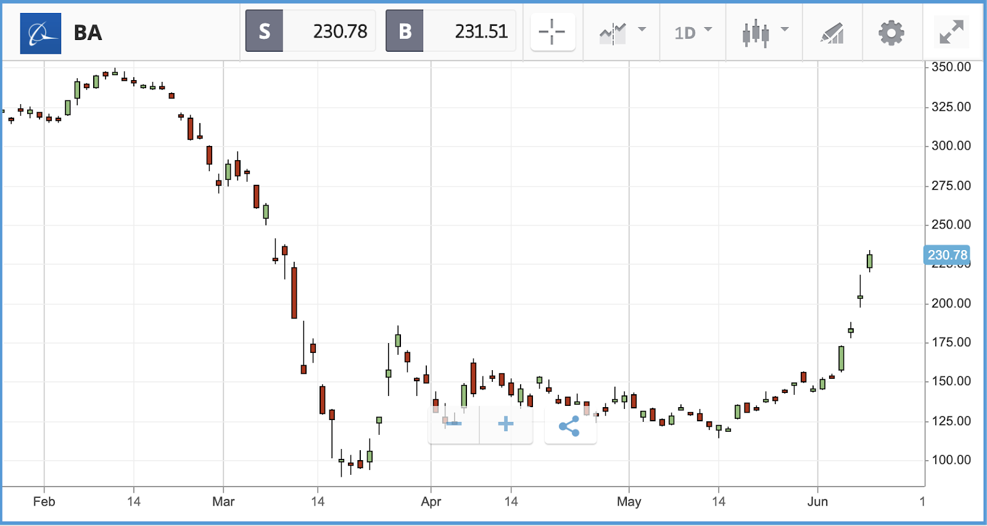
Task: Click the 275.00 price axis label
Action: point(951,185)
